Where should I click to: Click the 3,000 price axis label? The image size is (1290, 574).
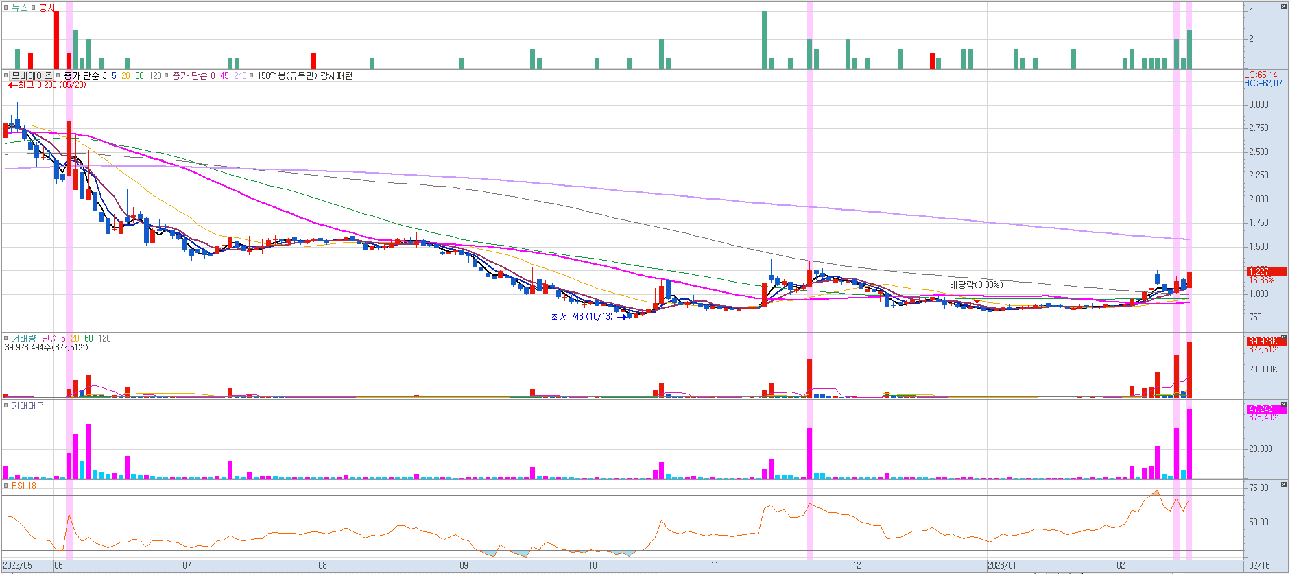1258,104
